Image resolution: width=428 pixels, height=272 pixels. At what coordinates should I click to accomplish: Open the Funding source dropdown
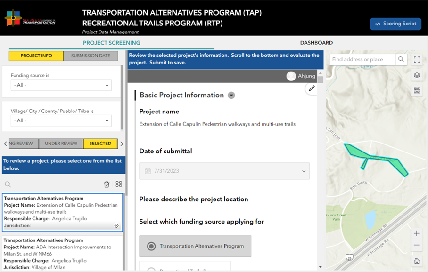tap(61, 85)
